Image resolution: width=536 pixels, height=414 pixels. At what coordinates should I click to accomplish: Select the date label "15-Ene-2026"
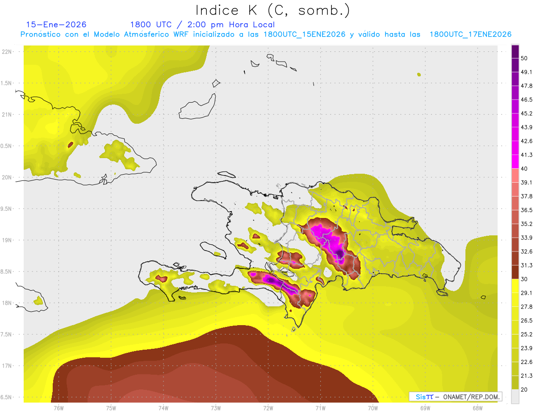pos(57,25)
